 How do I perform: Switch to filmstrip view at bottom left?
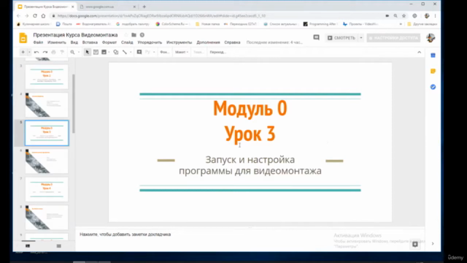(28, 246)
